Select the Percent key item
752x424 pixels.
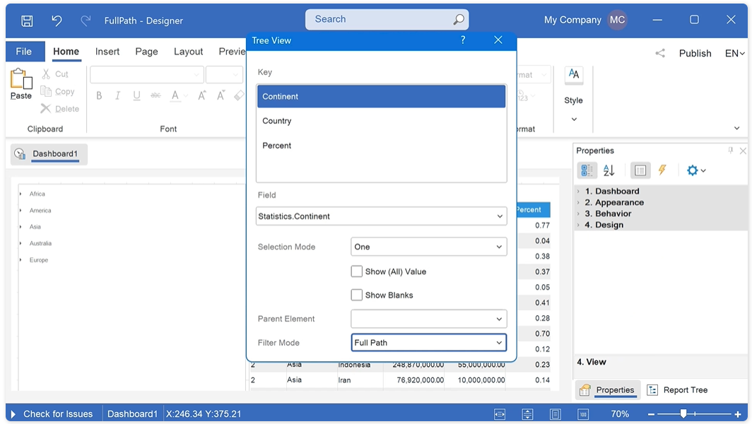point(381,146)
